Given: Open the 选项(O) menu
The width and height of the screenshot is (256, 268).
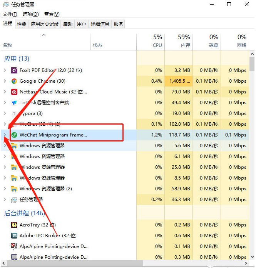Looking at the screenshot, I should tap(31, 14).
